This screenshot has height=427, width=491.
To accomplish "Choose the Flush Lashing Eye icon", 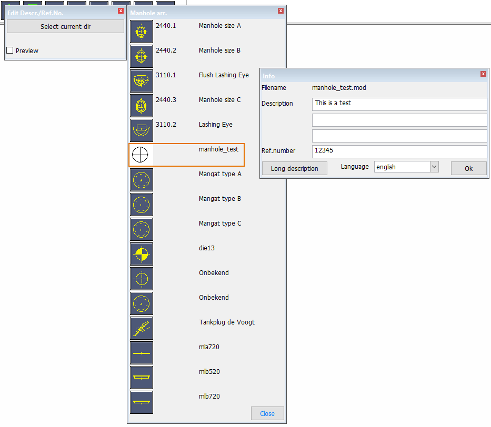I will [x=141, y=81].
